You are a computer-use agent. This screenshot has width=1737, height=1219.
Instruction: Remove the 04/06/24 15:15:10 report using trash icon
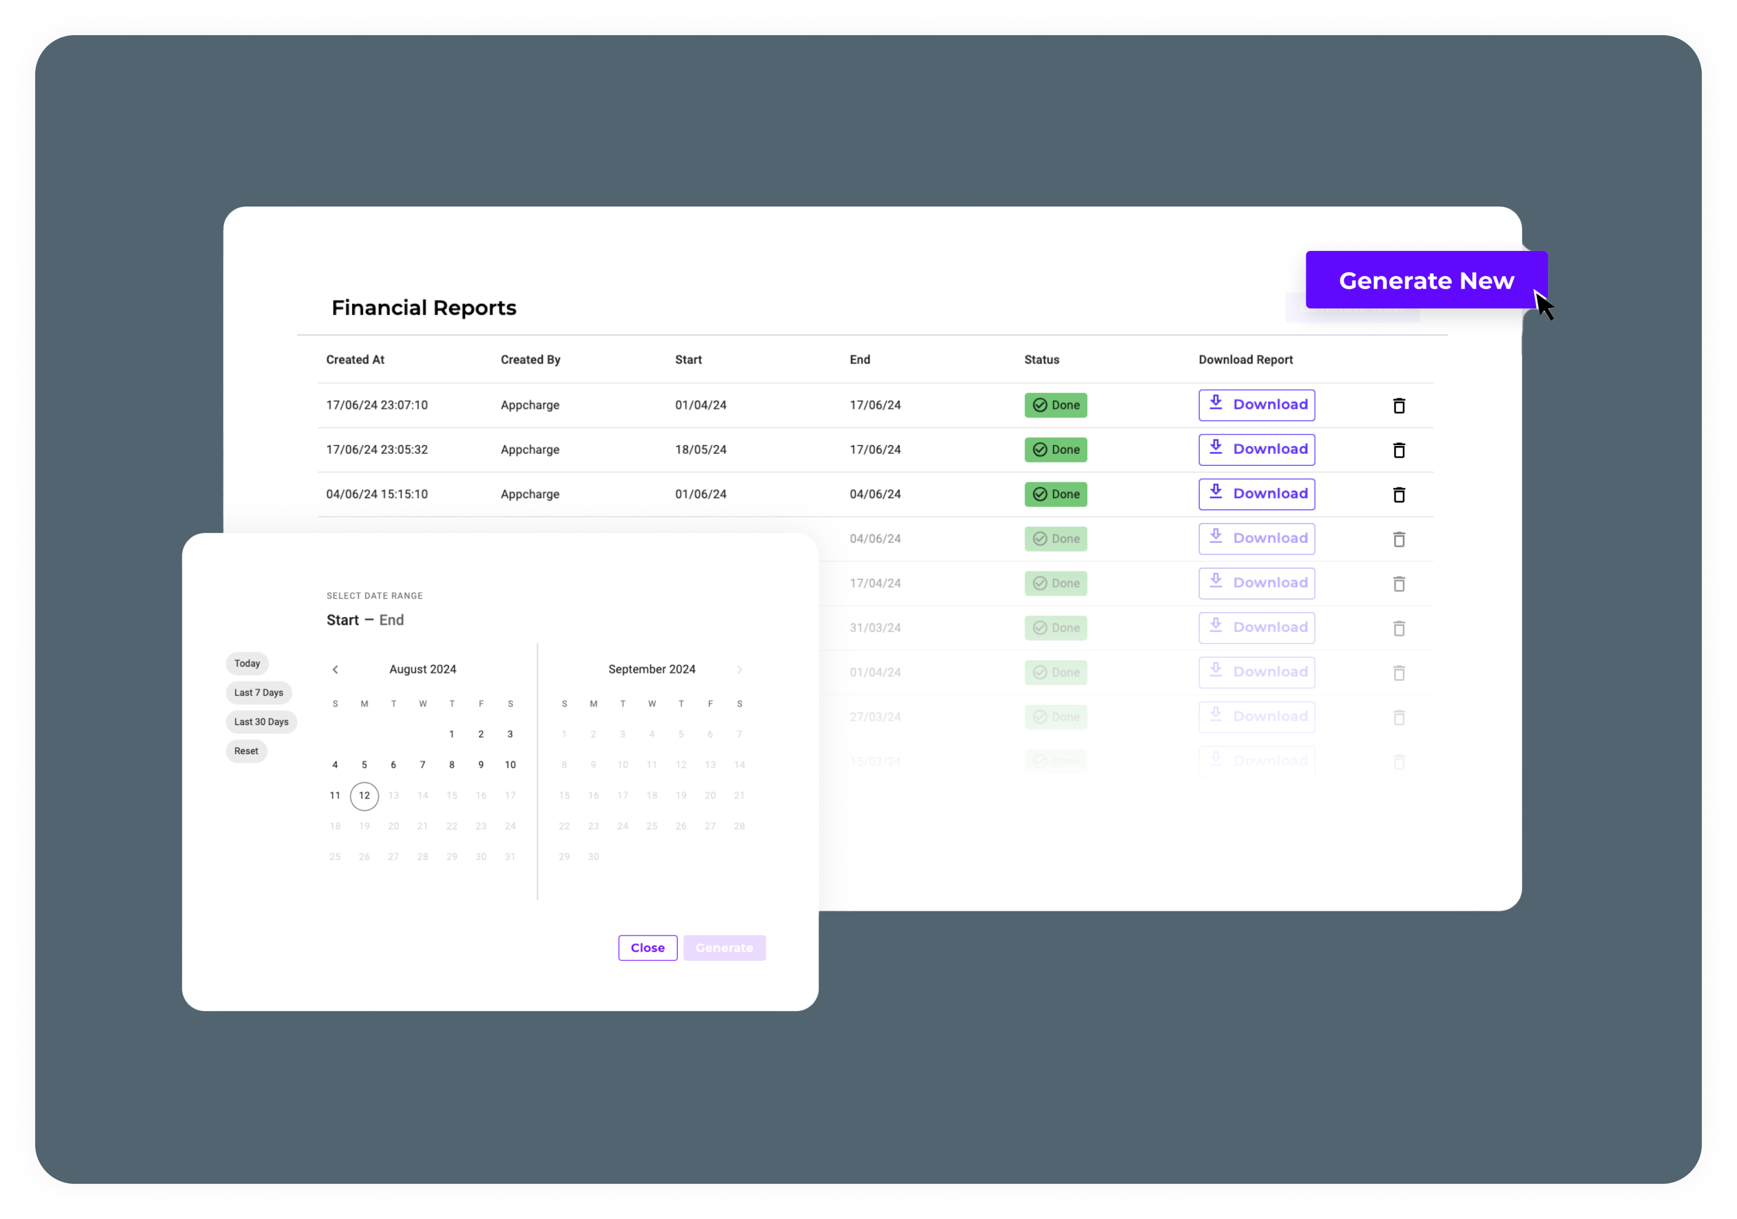1399,494
